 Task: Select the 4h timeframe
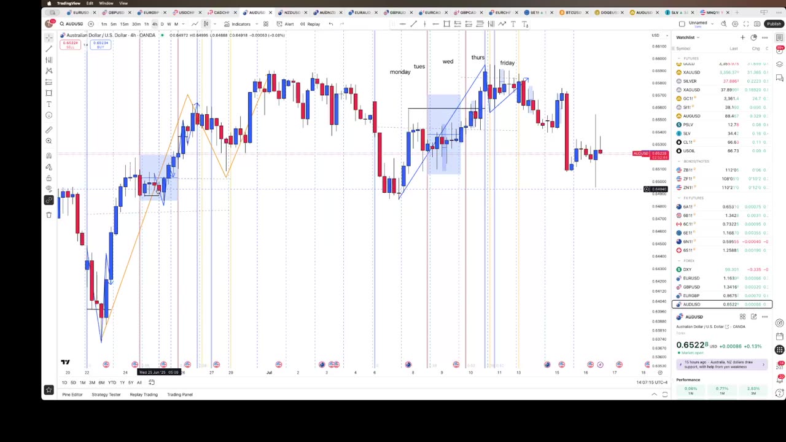click(x=154, y=24)
